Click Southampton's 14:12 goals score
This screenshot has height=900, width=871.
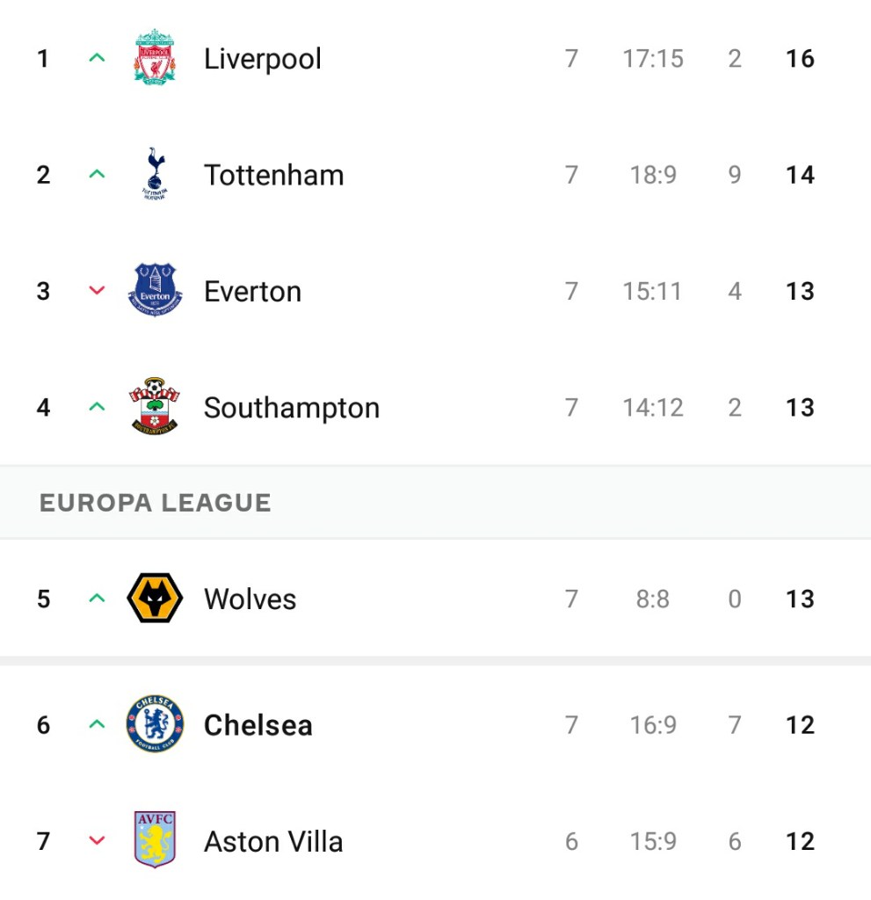652,408
